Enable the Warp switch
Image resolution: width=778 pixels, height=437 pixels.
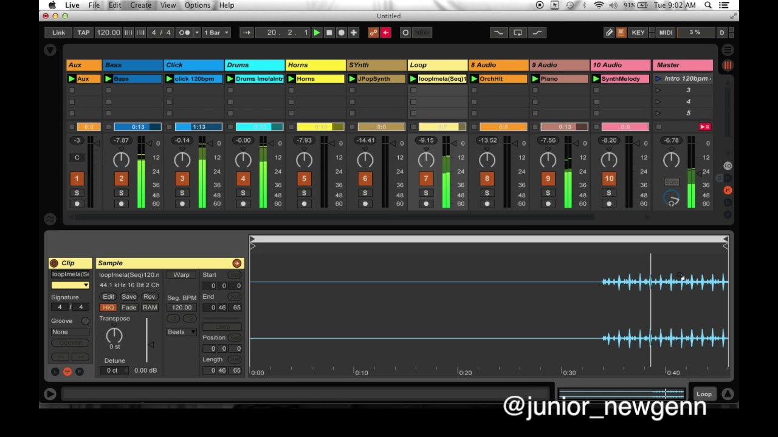[181, 275]
